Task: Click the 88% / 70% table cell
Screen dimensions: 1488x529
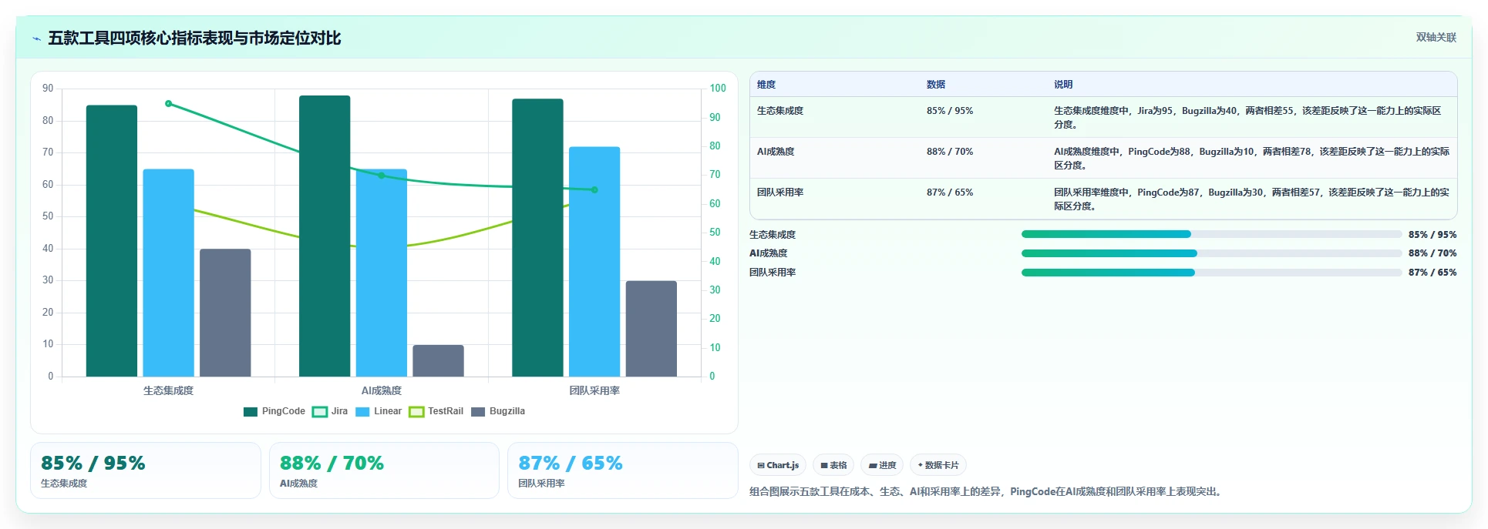Action: [950, 152]
